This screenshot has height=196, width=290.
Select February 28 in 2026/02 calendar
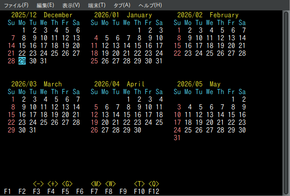click(x=242, y=53)
